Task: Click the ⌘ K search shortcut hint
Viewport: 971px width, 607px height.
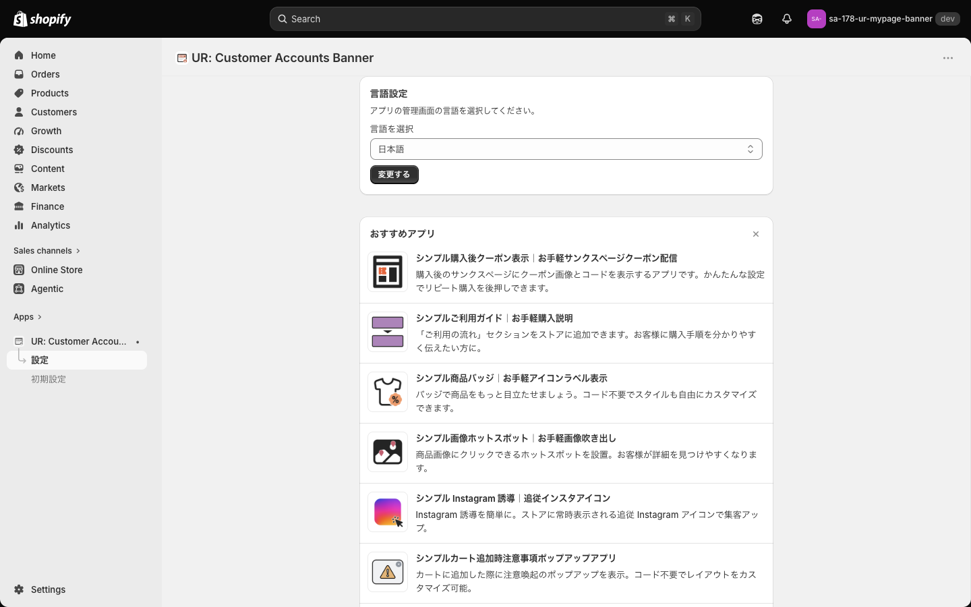Action: 680,19
